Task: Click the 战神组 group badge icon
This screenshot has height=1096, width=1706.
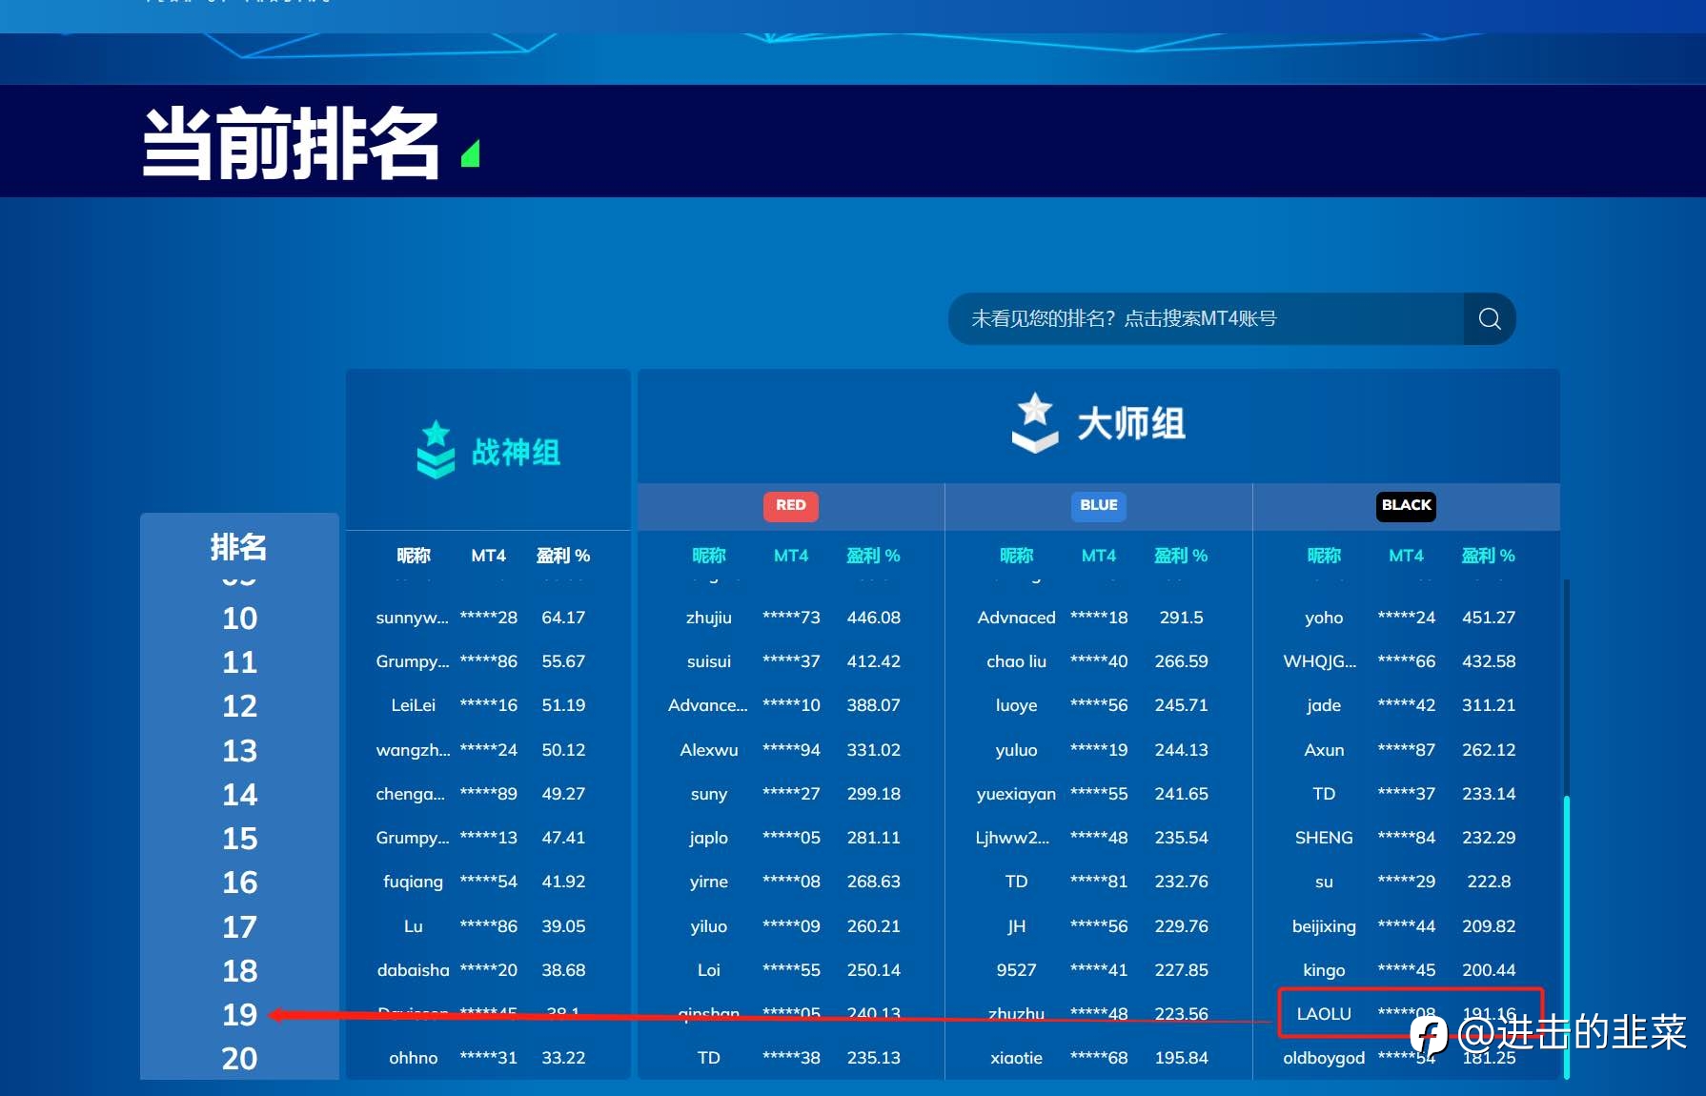Action: click(436, 450)
